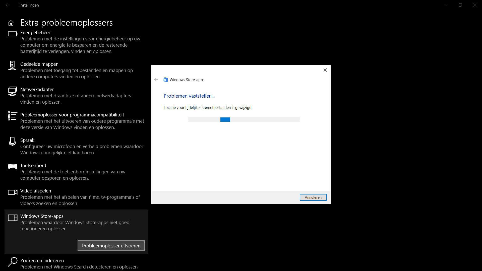This screenshot has height=271, width=482.
Task: Click the Zoeken en indexeren magnifier icon
Action: coord(12,262)
